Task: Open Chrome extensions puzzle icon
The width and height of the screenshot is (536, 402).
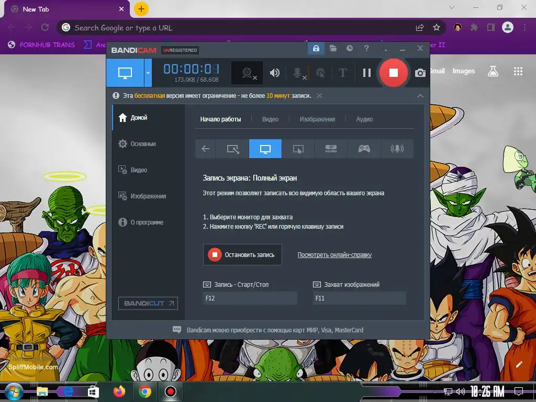Action: (474, 27)
